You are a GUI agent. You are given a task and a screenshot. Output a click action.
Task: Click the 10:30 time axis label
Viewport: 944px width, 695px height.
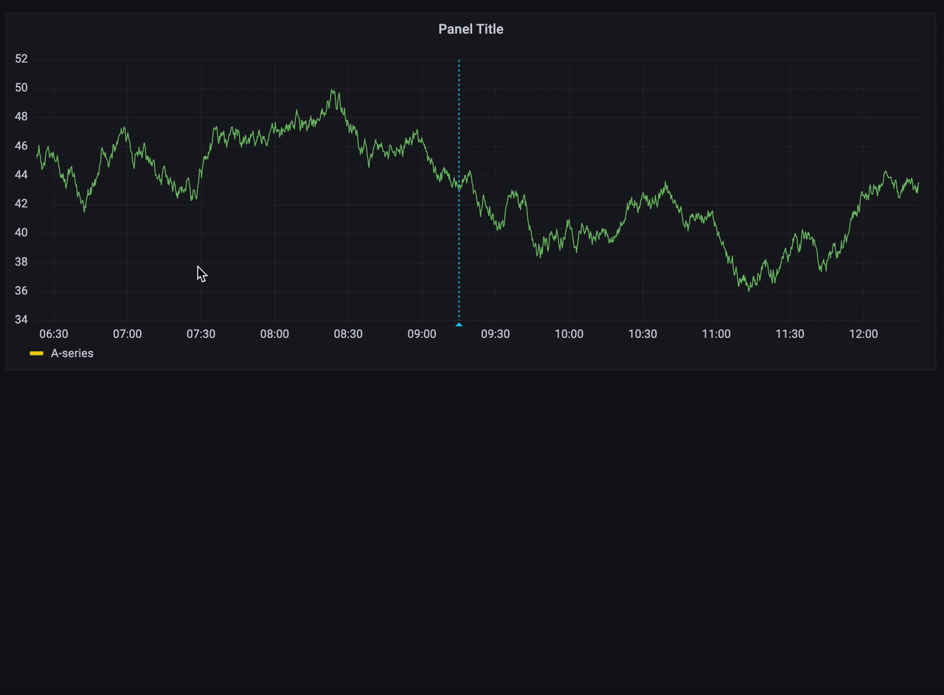642,334
